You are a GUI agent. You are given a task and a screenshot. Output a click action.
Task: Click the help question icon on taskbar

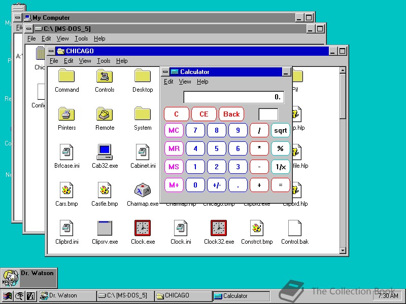(31, 296)
